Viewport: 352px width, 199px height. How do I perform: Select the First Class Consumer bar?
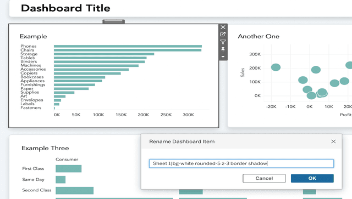tap(68, 168)
